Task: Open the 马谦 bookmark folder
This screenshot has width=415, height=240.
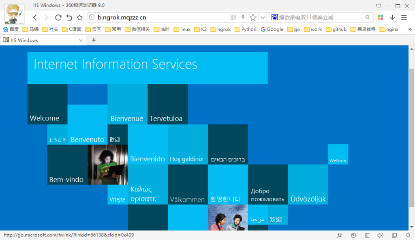Action: tap(31, 29)
